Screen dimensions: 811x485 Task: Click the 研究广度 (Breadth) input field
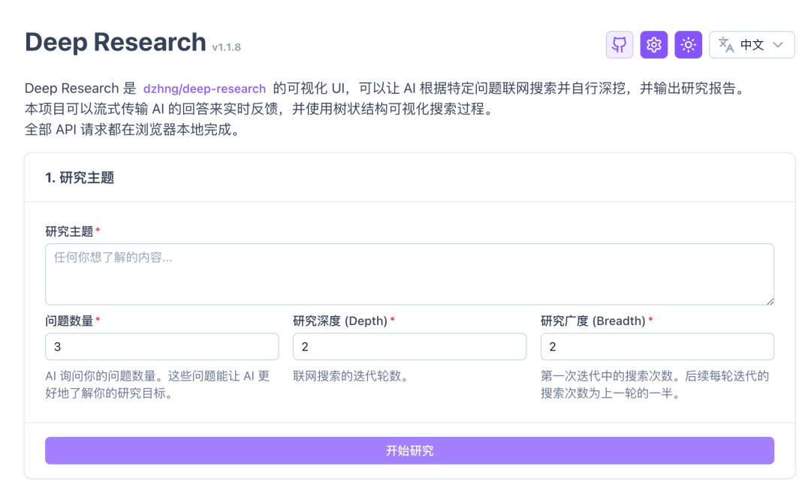(x=657, y=346)
